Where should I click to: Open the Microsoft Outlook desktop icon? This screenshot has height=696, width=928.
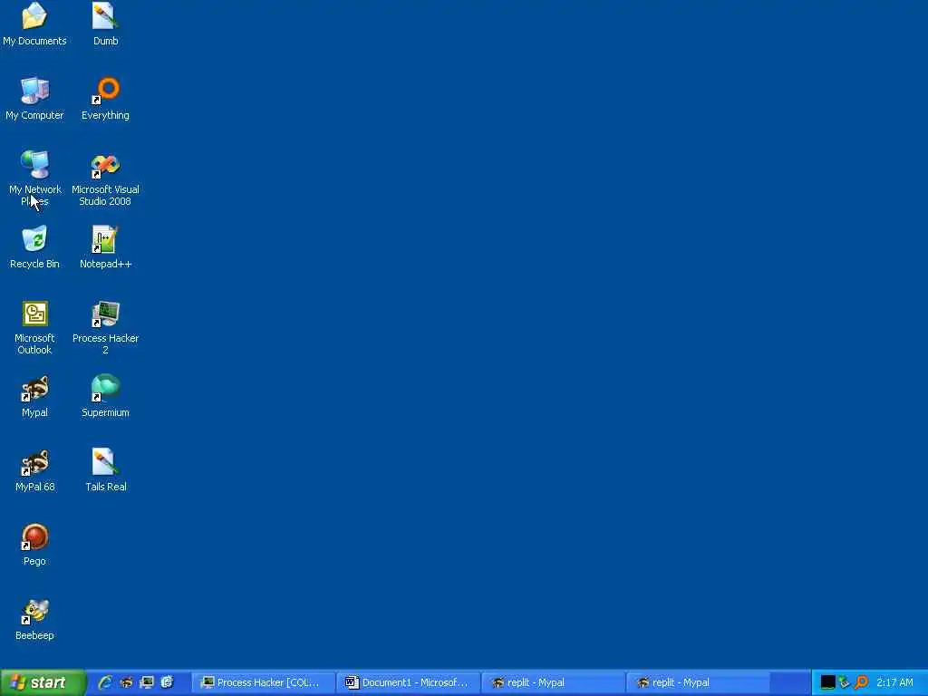[34, 327]
